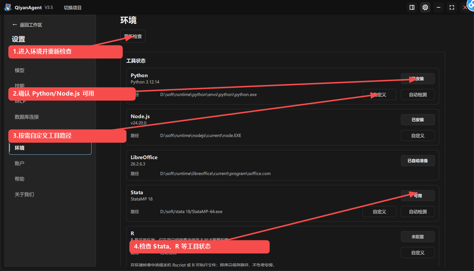Click the Node.js path node.EXE text
This screenshot has width=474, height=271.
click(200, 135)
